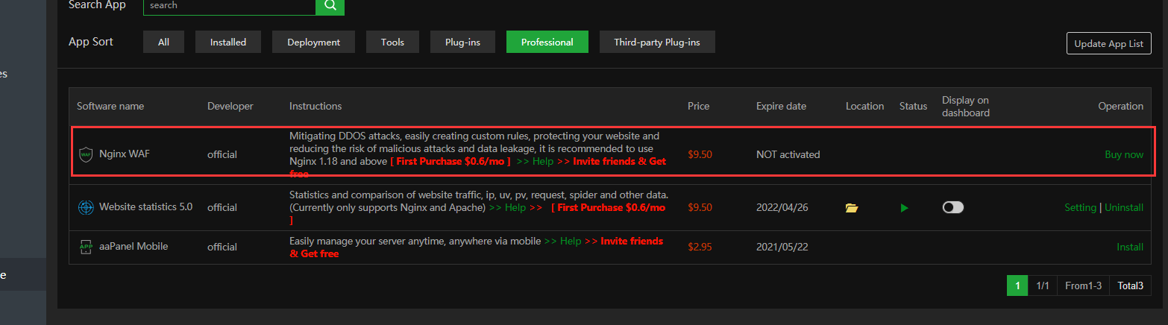Screen dimensions: 1168x325
Task: Toggle Website statistics dashboard display switch
Action: point(953,207)
